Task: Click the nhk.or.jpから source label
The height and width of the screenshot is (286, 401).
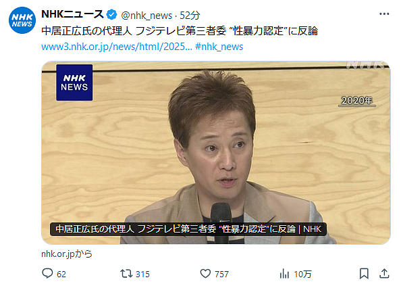Action: pos(67,254)
